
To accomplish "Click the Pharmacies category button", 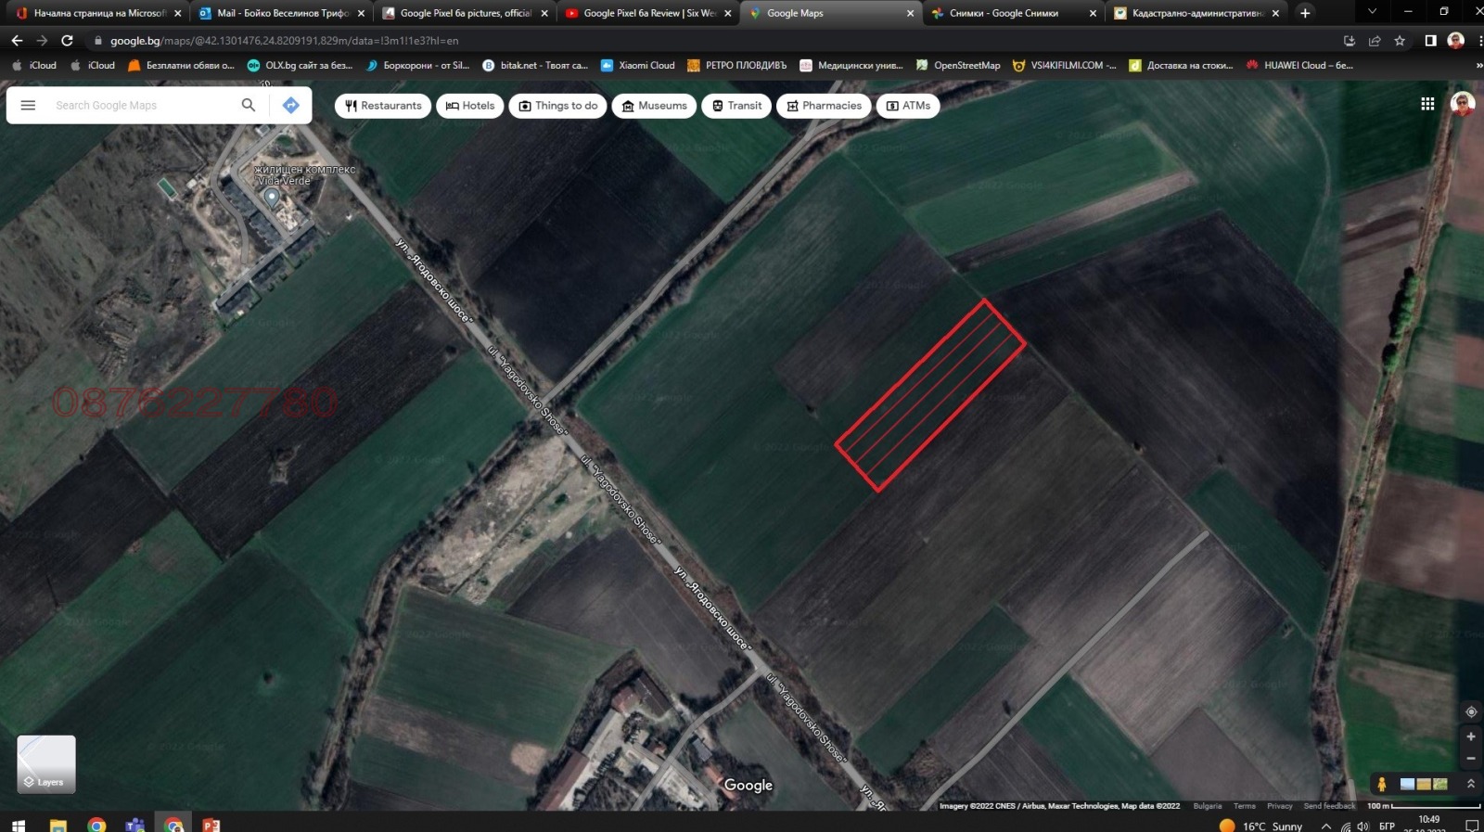I will coord(824,106).
